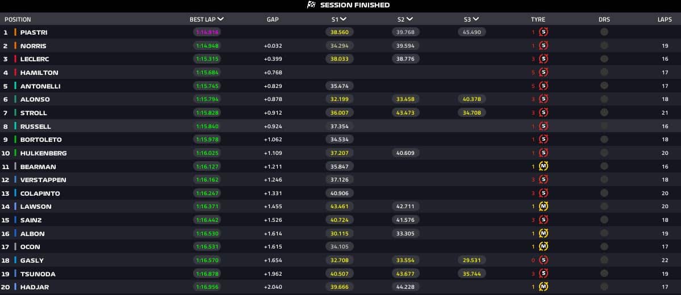This screenshot has width=681, height=295.
Task: Click Leclerc's gap +0.399
Action: tap(273, 59)
